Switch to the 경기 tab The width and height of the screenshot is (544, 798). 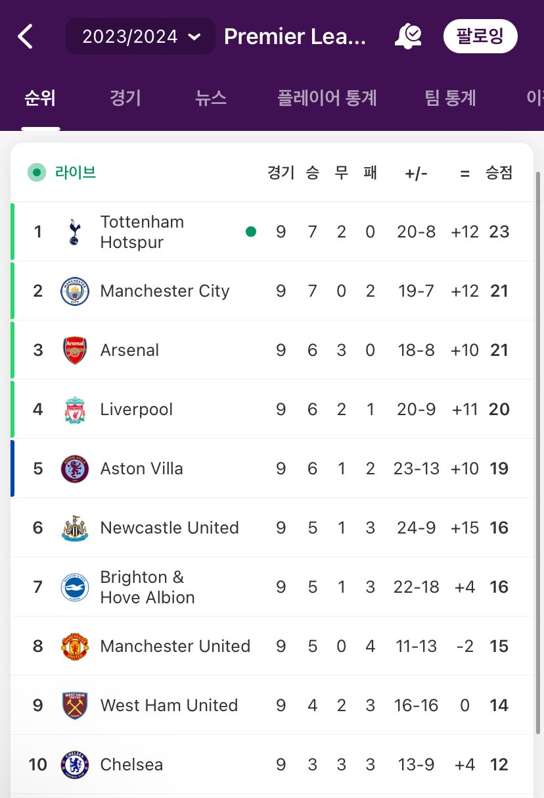125,98
